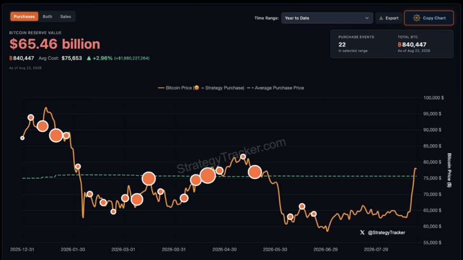Click the last purchase marker in late June

click(314, 214)
